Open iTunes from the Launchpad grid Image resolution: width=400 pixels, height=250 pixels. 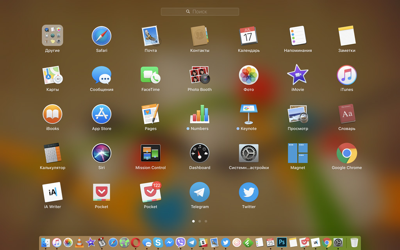click(347, 75)
